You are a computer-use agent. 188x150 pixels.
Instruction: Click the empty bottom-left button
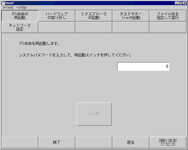click(20, 142)
